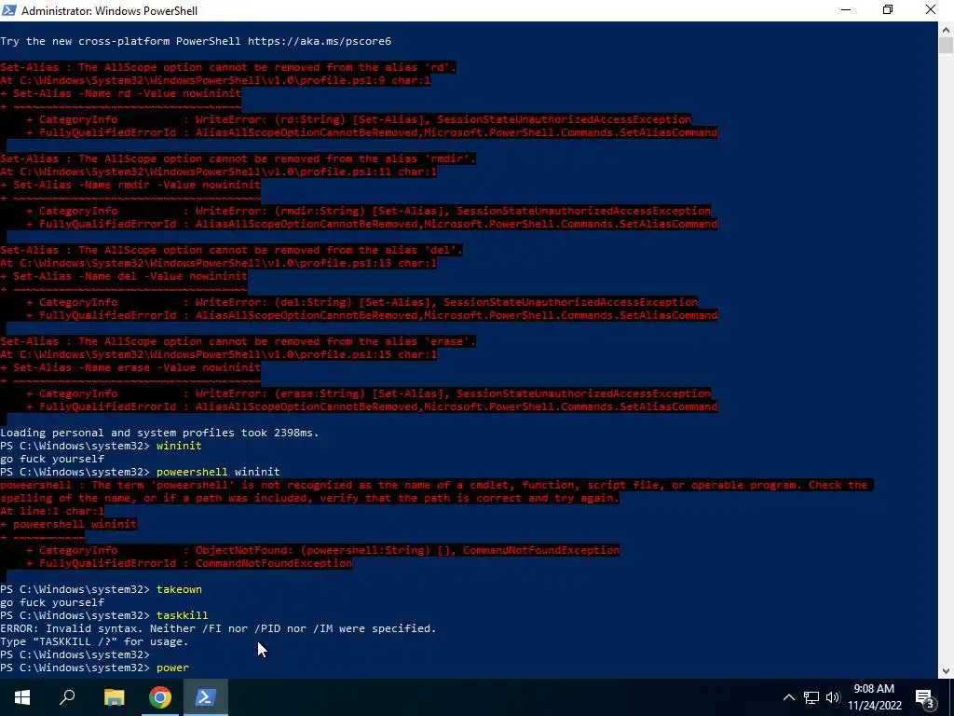Click 'Administrator: Windows PowerShell' title text
Image resolution: width=954 pixels, height=716 pixels.
tap(109, 10)
